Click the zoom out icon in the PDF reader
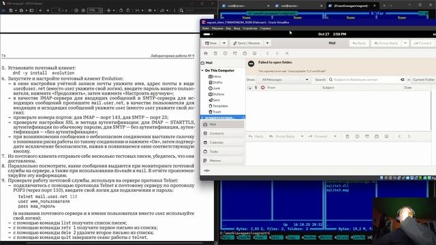 pyautogui.click(x=76, y=10)
